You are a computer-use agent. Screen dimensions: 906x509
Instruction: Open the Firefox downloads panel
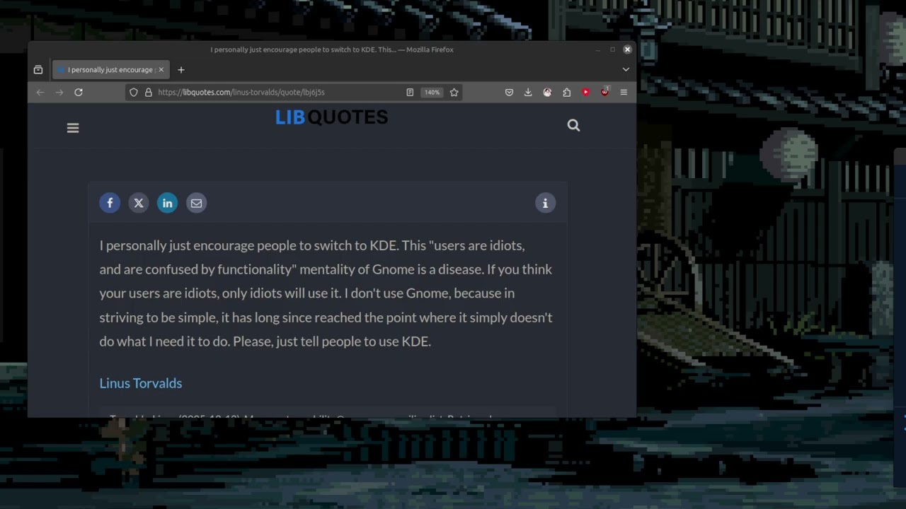528,92
